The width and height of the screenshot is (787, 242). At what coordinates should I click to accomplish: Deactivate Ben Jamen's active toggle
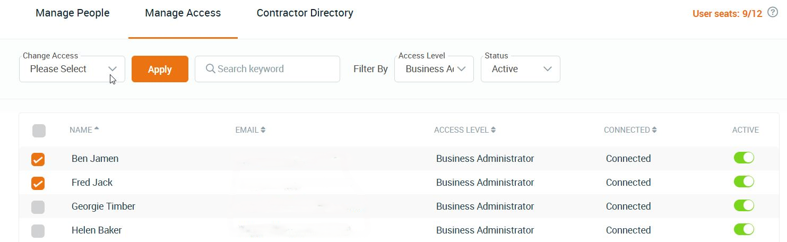743,158
